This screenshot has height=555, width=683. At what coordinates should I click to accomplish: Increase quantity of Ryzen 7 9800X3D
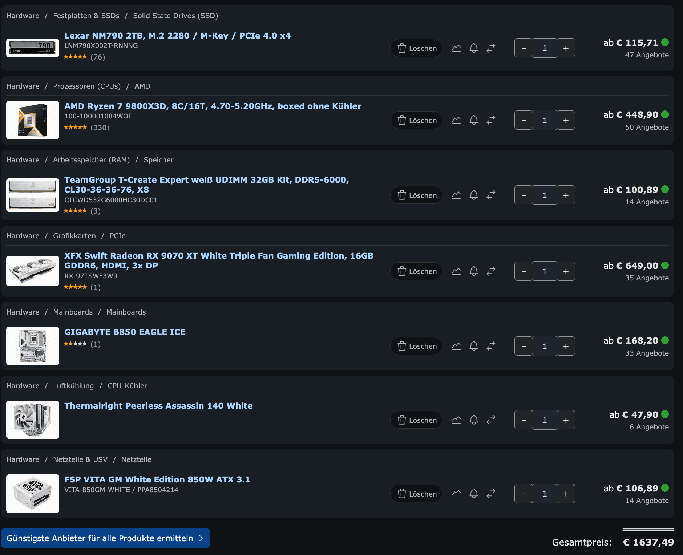[566, 120]
